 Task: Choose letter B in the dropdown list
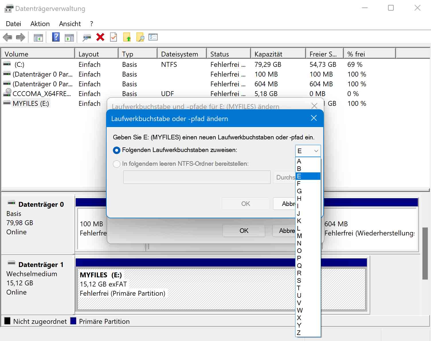point(308,169)
